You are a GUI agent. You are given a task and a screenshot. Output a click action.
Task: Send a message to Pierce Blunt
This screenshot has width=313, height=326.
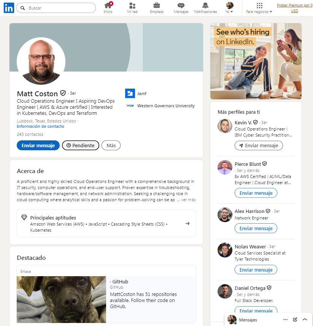pyautogui.click(x=256, y=193)
